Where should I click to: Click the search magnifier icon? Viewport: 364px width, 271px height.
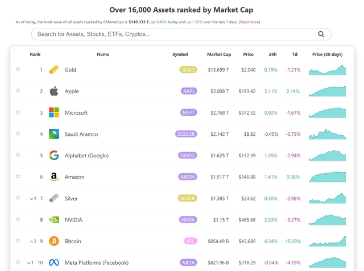pos(321,34)
